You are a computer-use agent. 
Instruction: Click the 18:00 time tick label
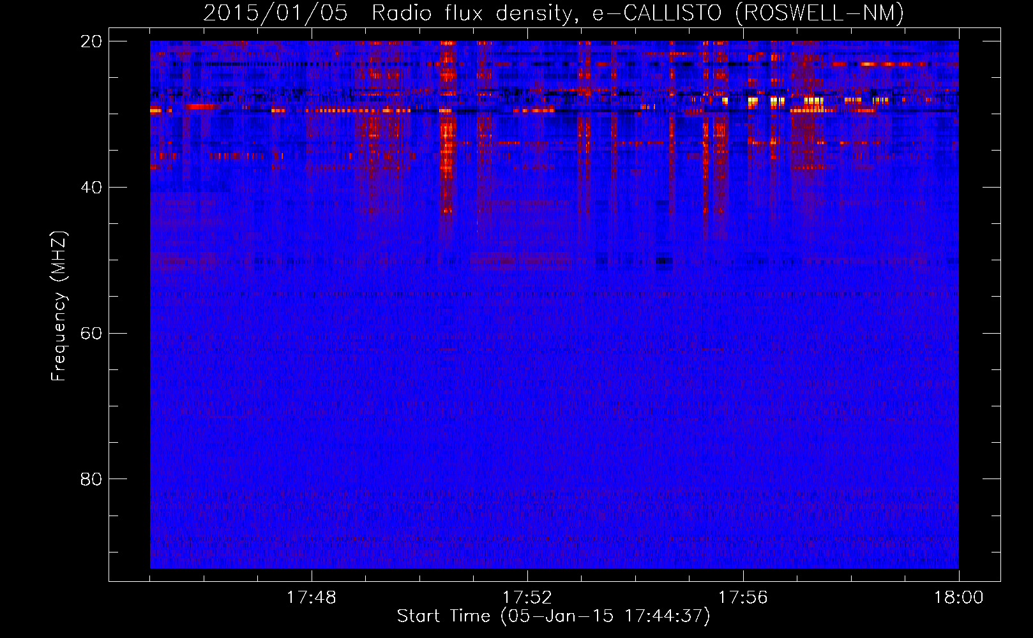tap(959, 598)
